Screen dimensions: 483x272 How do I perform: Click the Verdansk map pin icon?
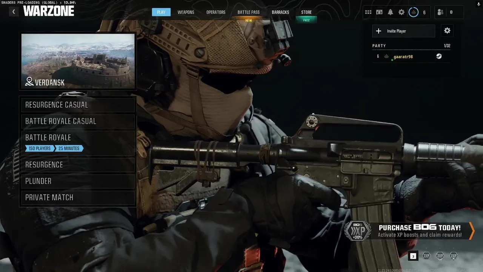click(29, 82)
